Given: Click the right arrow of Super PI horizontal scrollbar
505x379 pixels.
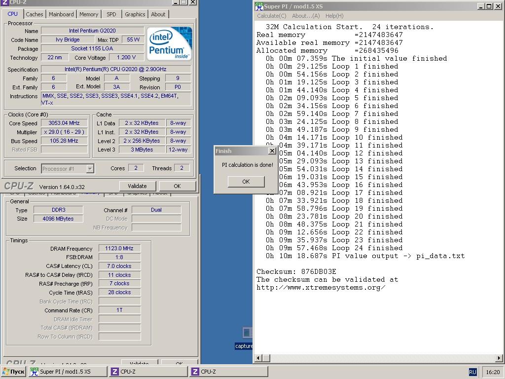Looking at the screenshot, I should [x=499, y=358].
